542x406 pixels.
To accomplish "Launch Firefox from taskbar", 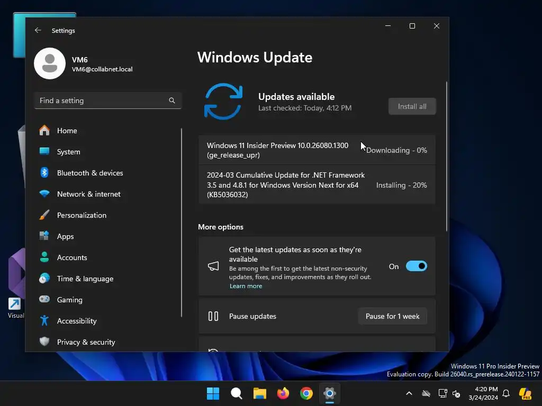I will click(283, 393).
